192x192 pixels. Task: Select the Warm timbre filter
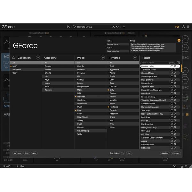[123, 127]
